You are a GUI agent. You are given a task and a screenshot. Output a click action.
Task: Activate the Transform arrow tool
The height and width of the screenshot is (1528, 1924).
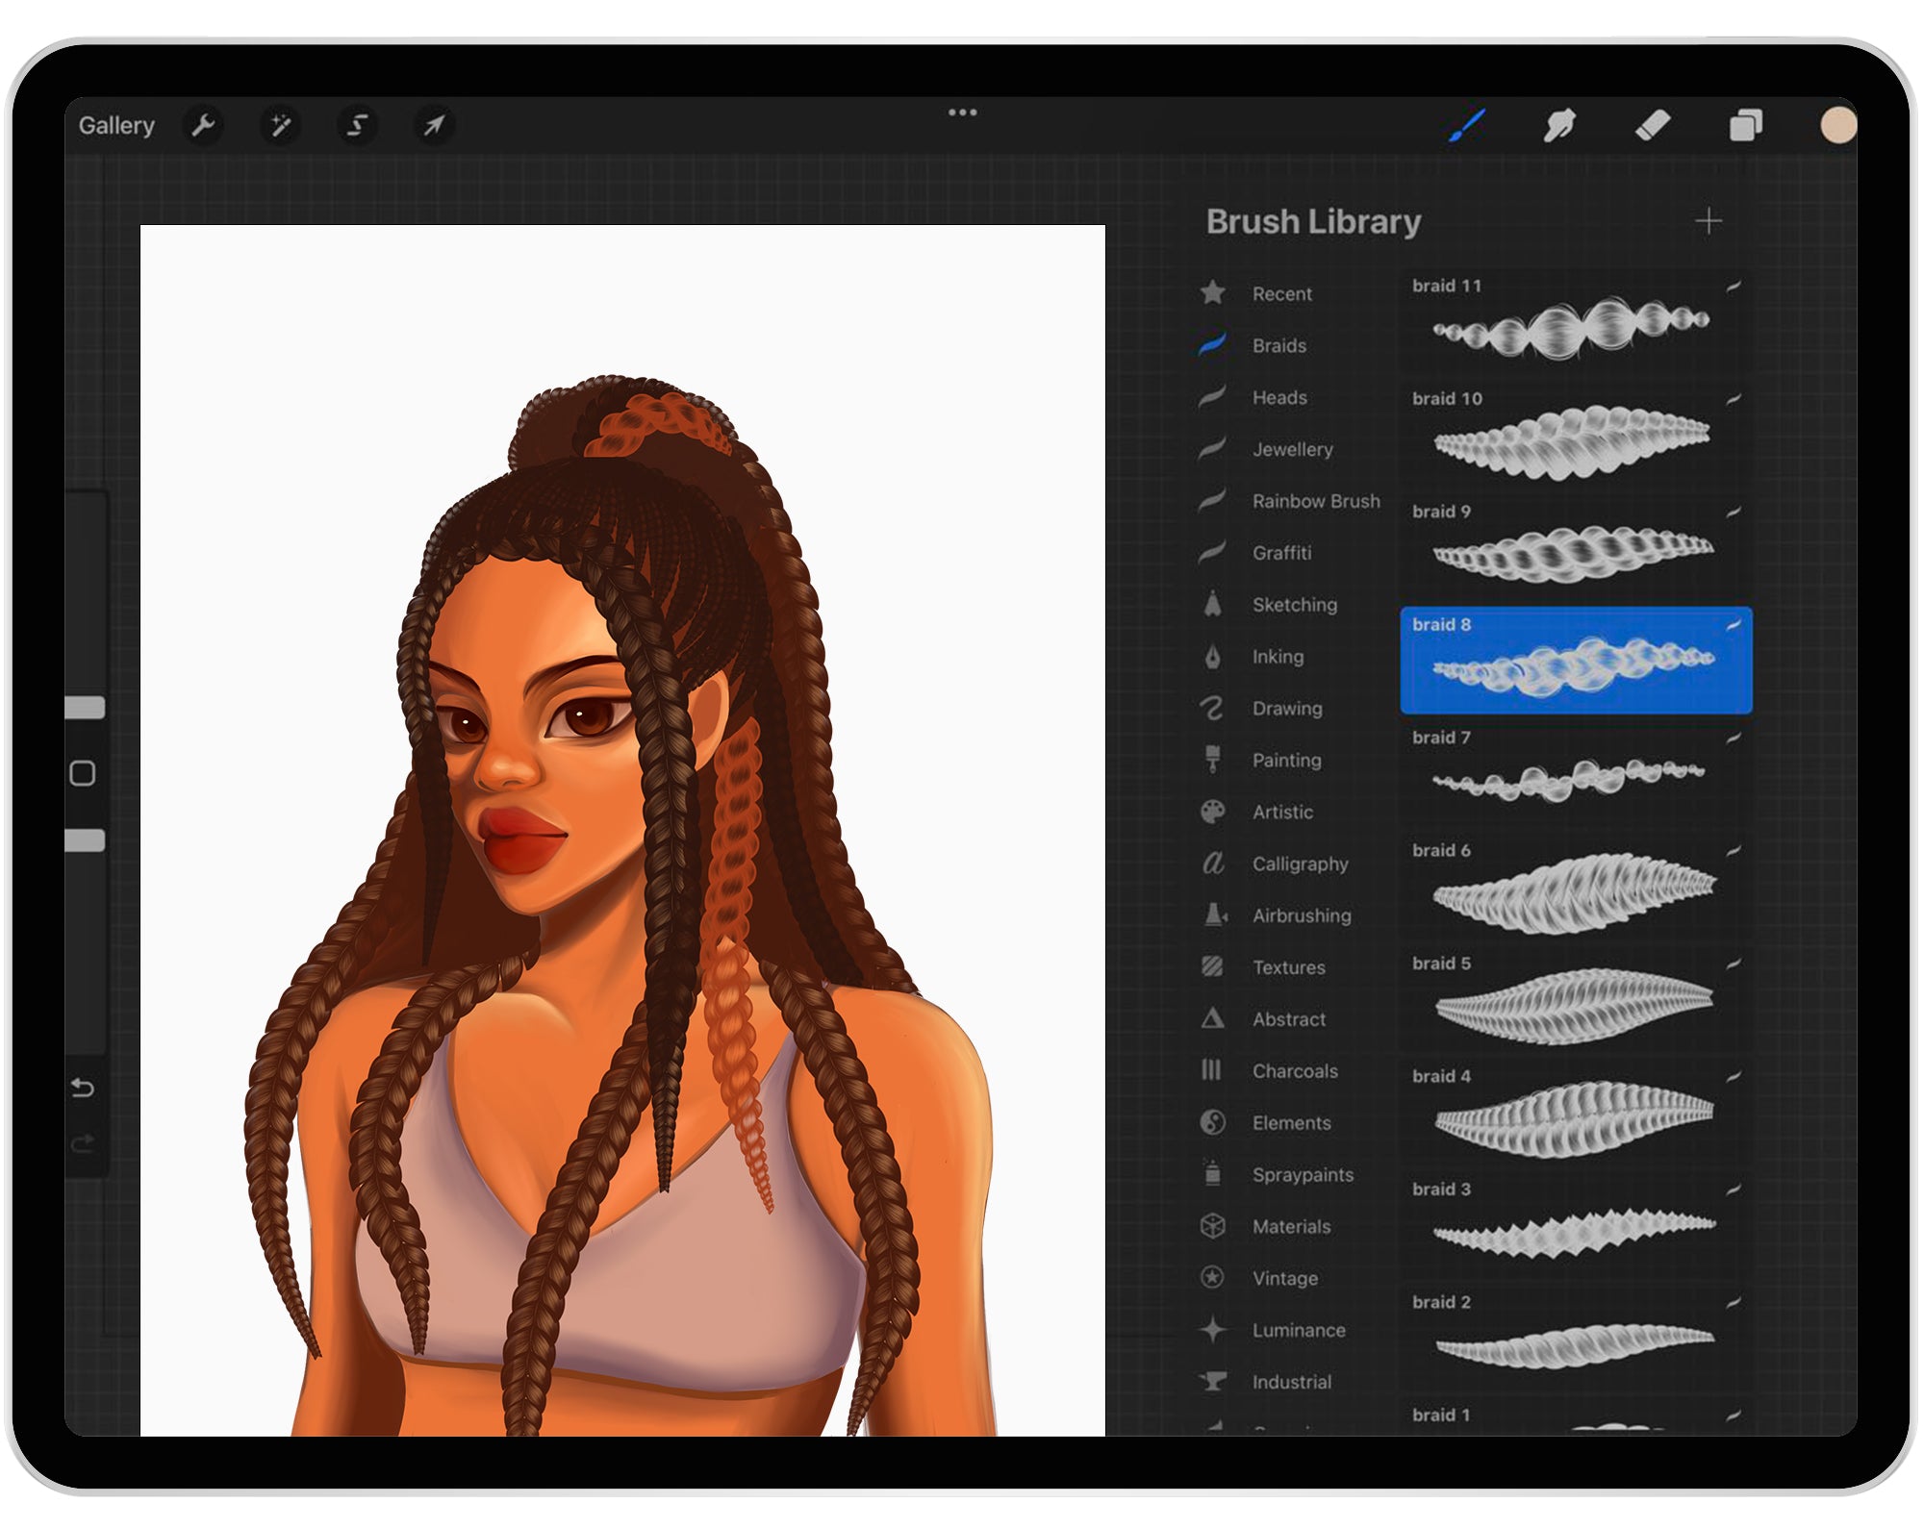[x=434, y=125]
